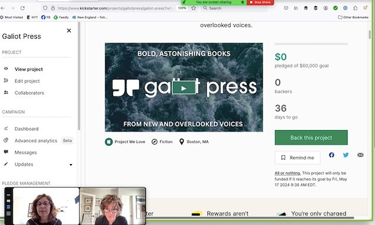Click the people icon beside Collaborators

(6, 93)
